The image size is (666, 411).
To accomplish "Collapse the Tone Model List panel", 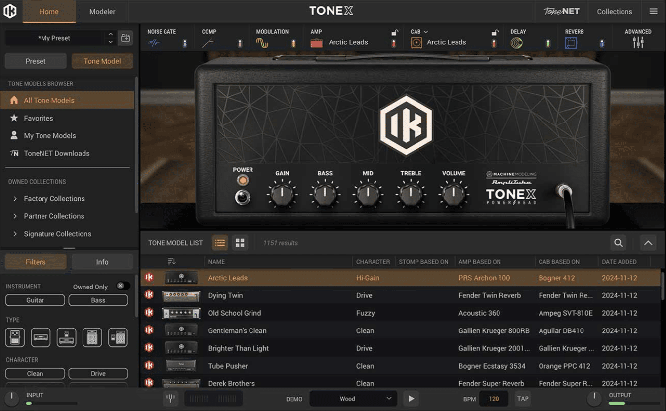I will tap(648, 243).
